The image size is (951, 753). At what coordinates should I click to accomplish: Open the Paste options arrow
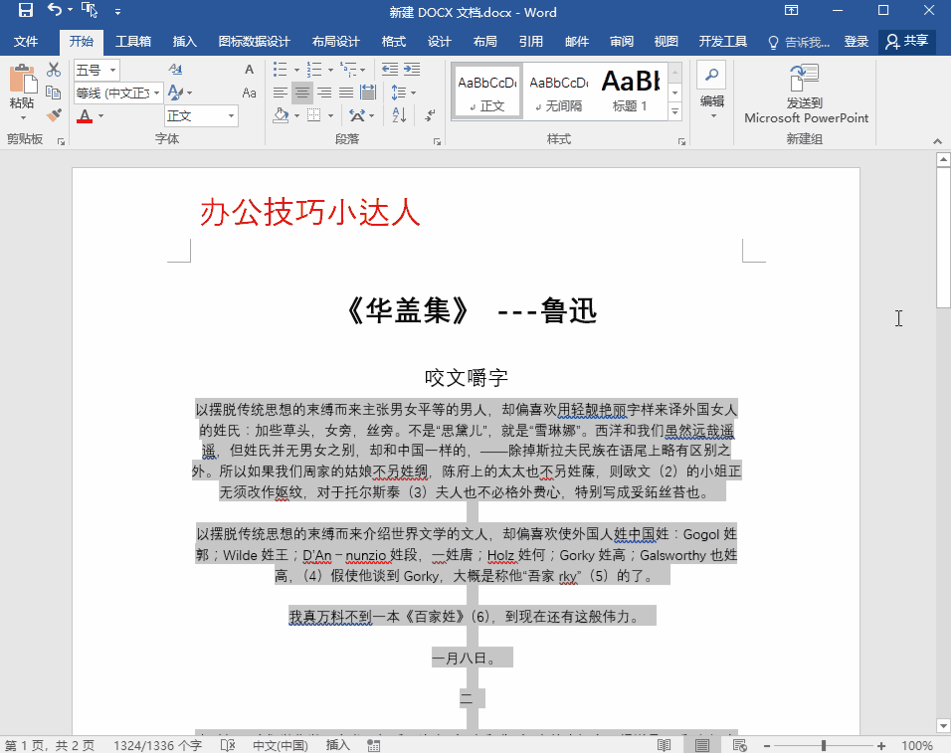[23, 117]
